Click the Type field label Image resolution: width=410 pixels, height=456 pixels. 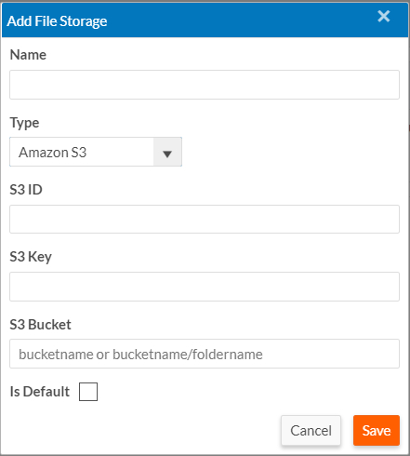pos(24,123)
